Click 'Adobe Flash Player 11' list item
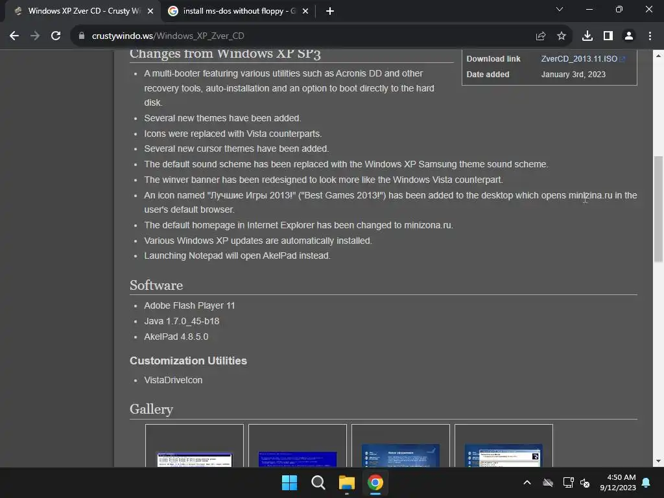 189,306
